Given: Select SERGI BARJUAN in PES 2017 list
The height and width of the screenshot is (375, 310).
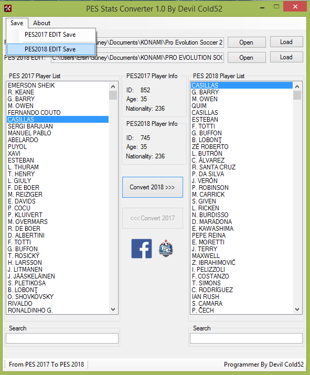Looking at the screenshot, I should (58, 126).
